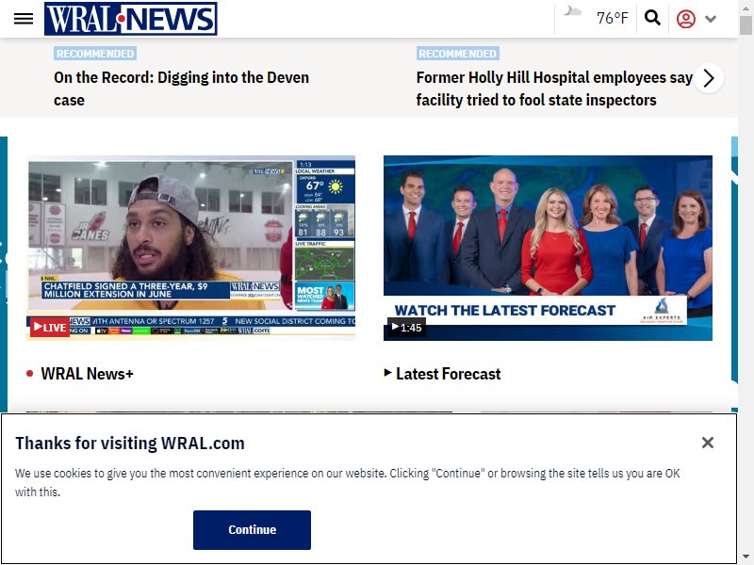The width and height of the screenshot is (754, 565).
Task: Open the WRAL News+ link
Action: coord(87,374)
